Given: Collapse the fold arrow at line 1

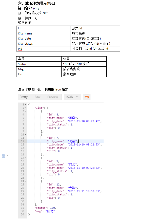Looking at the screenshot, I should click(26, 105).
